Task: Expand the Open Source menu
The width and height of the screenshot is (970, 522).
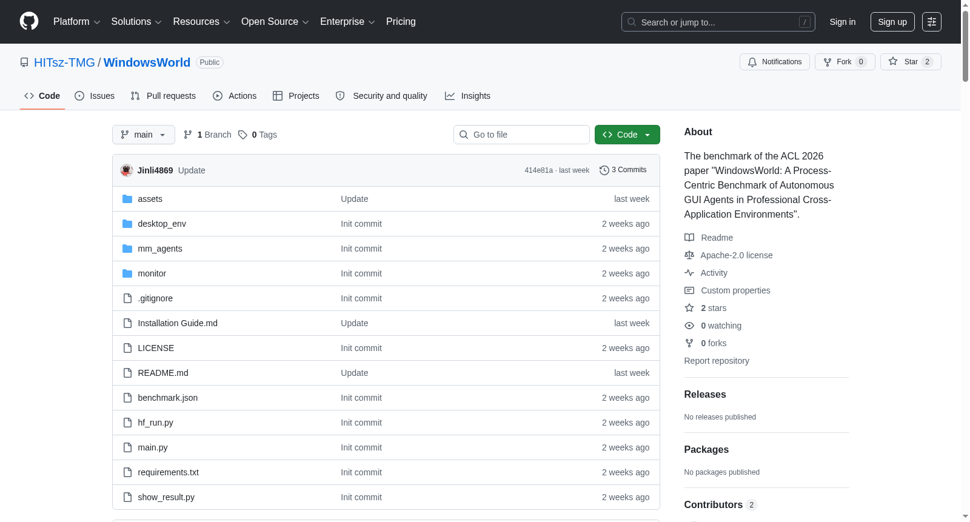Action: click(x=275, y=22)
